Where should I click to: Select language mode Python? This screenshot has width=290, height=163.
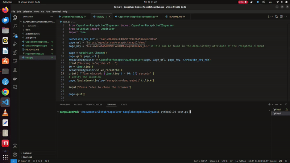(242, 161)
